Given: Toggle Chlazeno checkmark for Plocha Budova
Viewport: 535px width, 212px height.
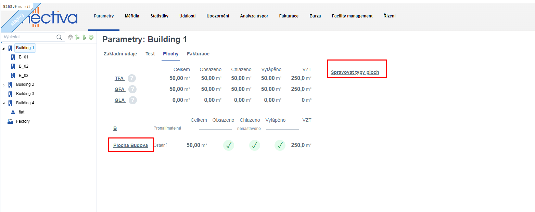Looking at the screenshot, I should (254, 145).
